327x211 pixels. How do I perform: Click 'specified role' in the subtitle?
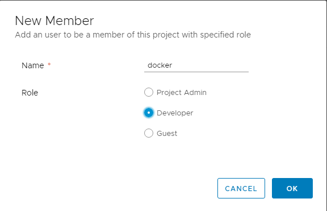[x=225, y=35]
